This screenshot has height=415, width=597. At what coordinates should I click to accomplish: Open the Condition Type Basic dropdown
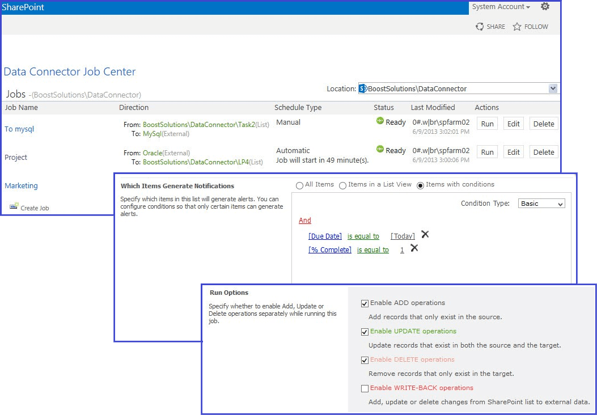[x=541, y=204]
